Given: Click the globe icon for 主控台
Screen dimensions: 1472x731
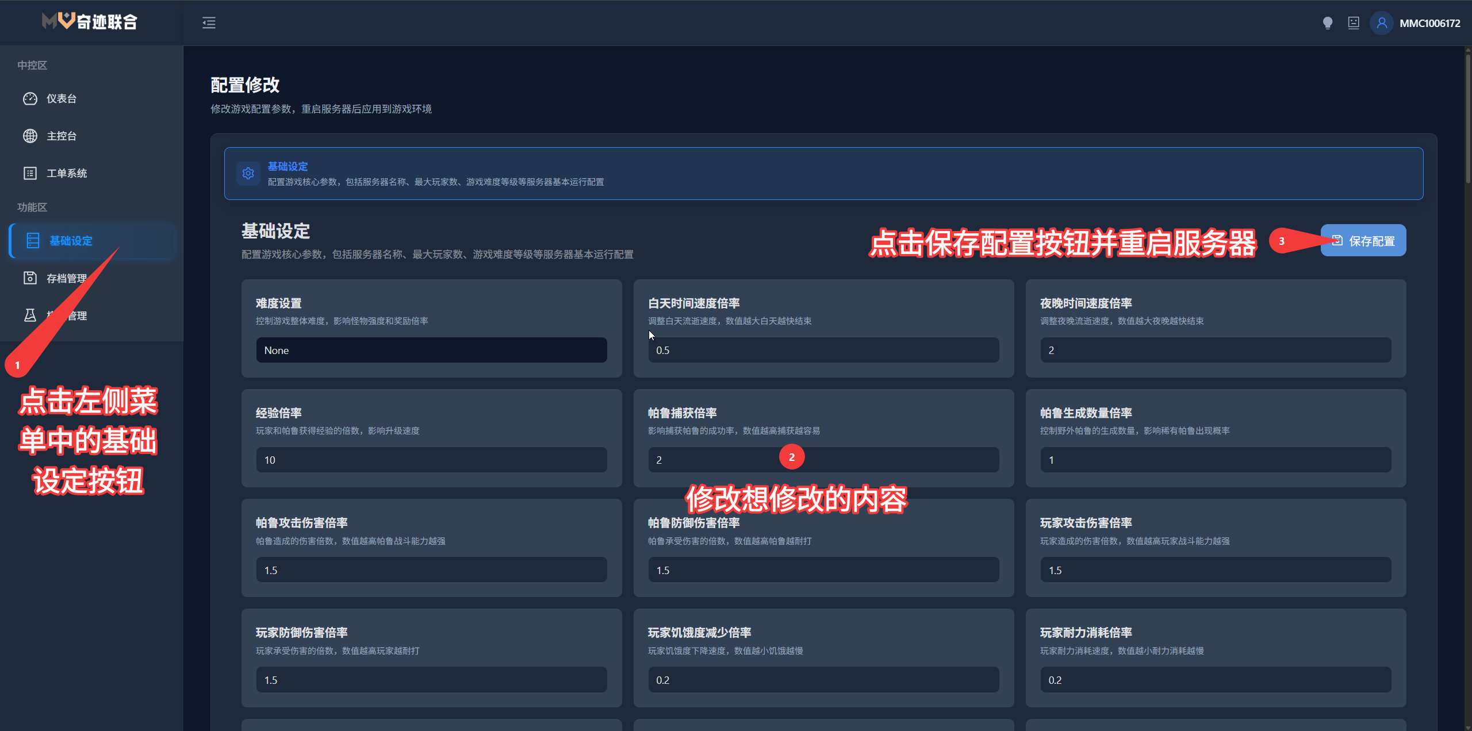Looking at the screenshot, I should (30, 136).
